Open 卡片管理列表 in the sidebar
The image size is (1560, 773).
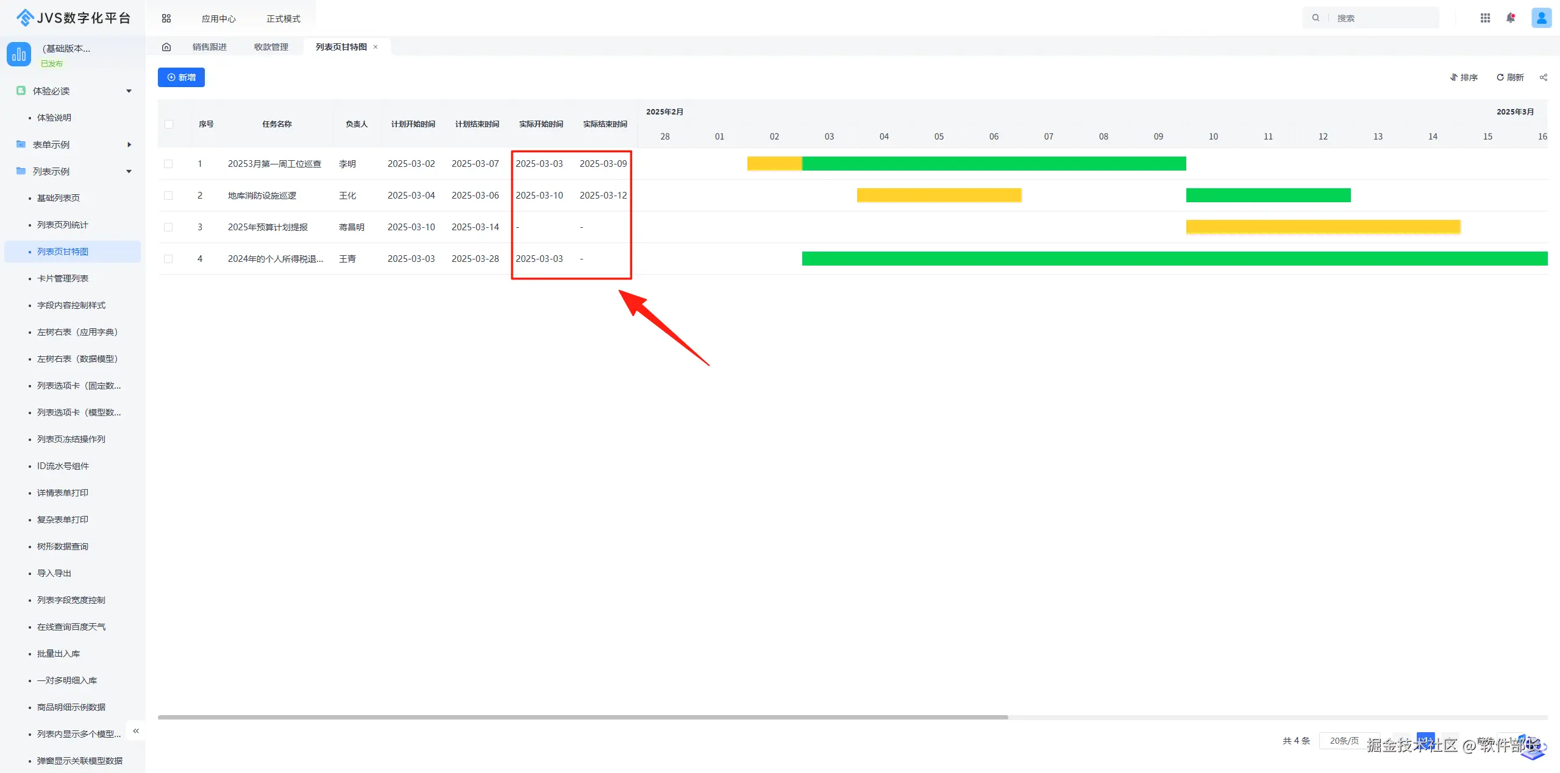63,278
